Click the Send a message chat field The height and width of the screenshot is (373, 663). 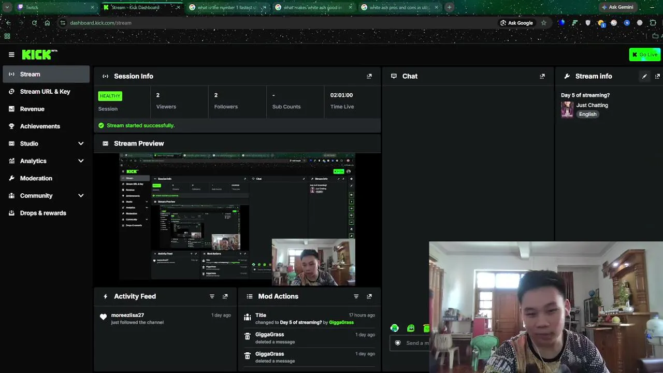click(409, 343)
